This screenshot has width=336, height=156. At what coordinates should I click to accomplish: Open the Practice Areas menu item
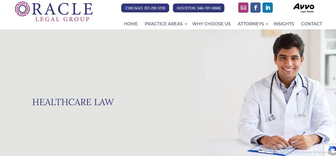[164, 24]
